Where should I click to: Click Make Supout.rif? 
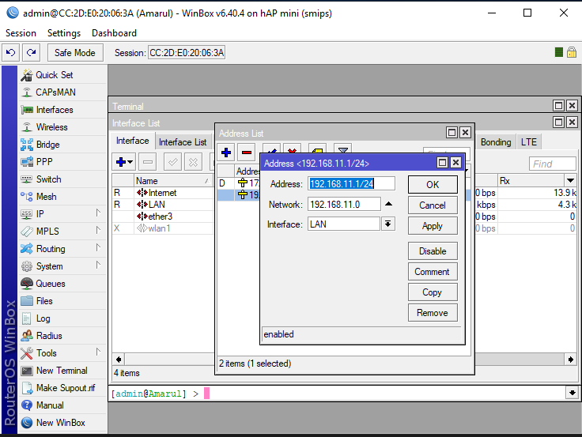pyautogui.click(x=62, y=388)
